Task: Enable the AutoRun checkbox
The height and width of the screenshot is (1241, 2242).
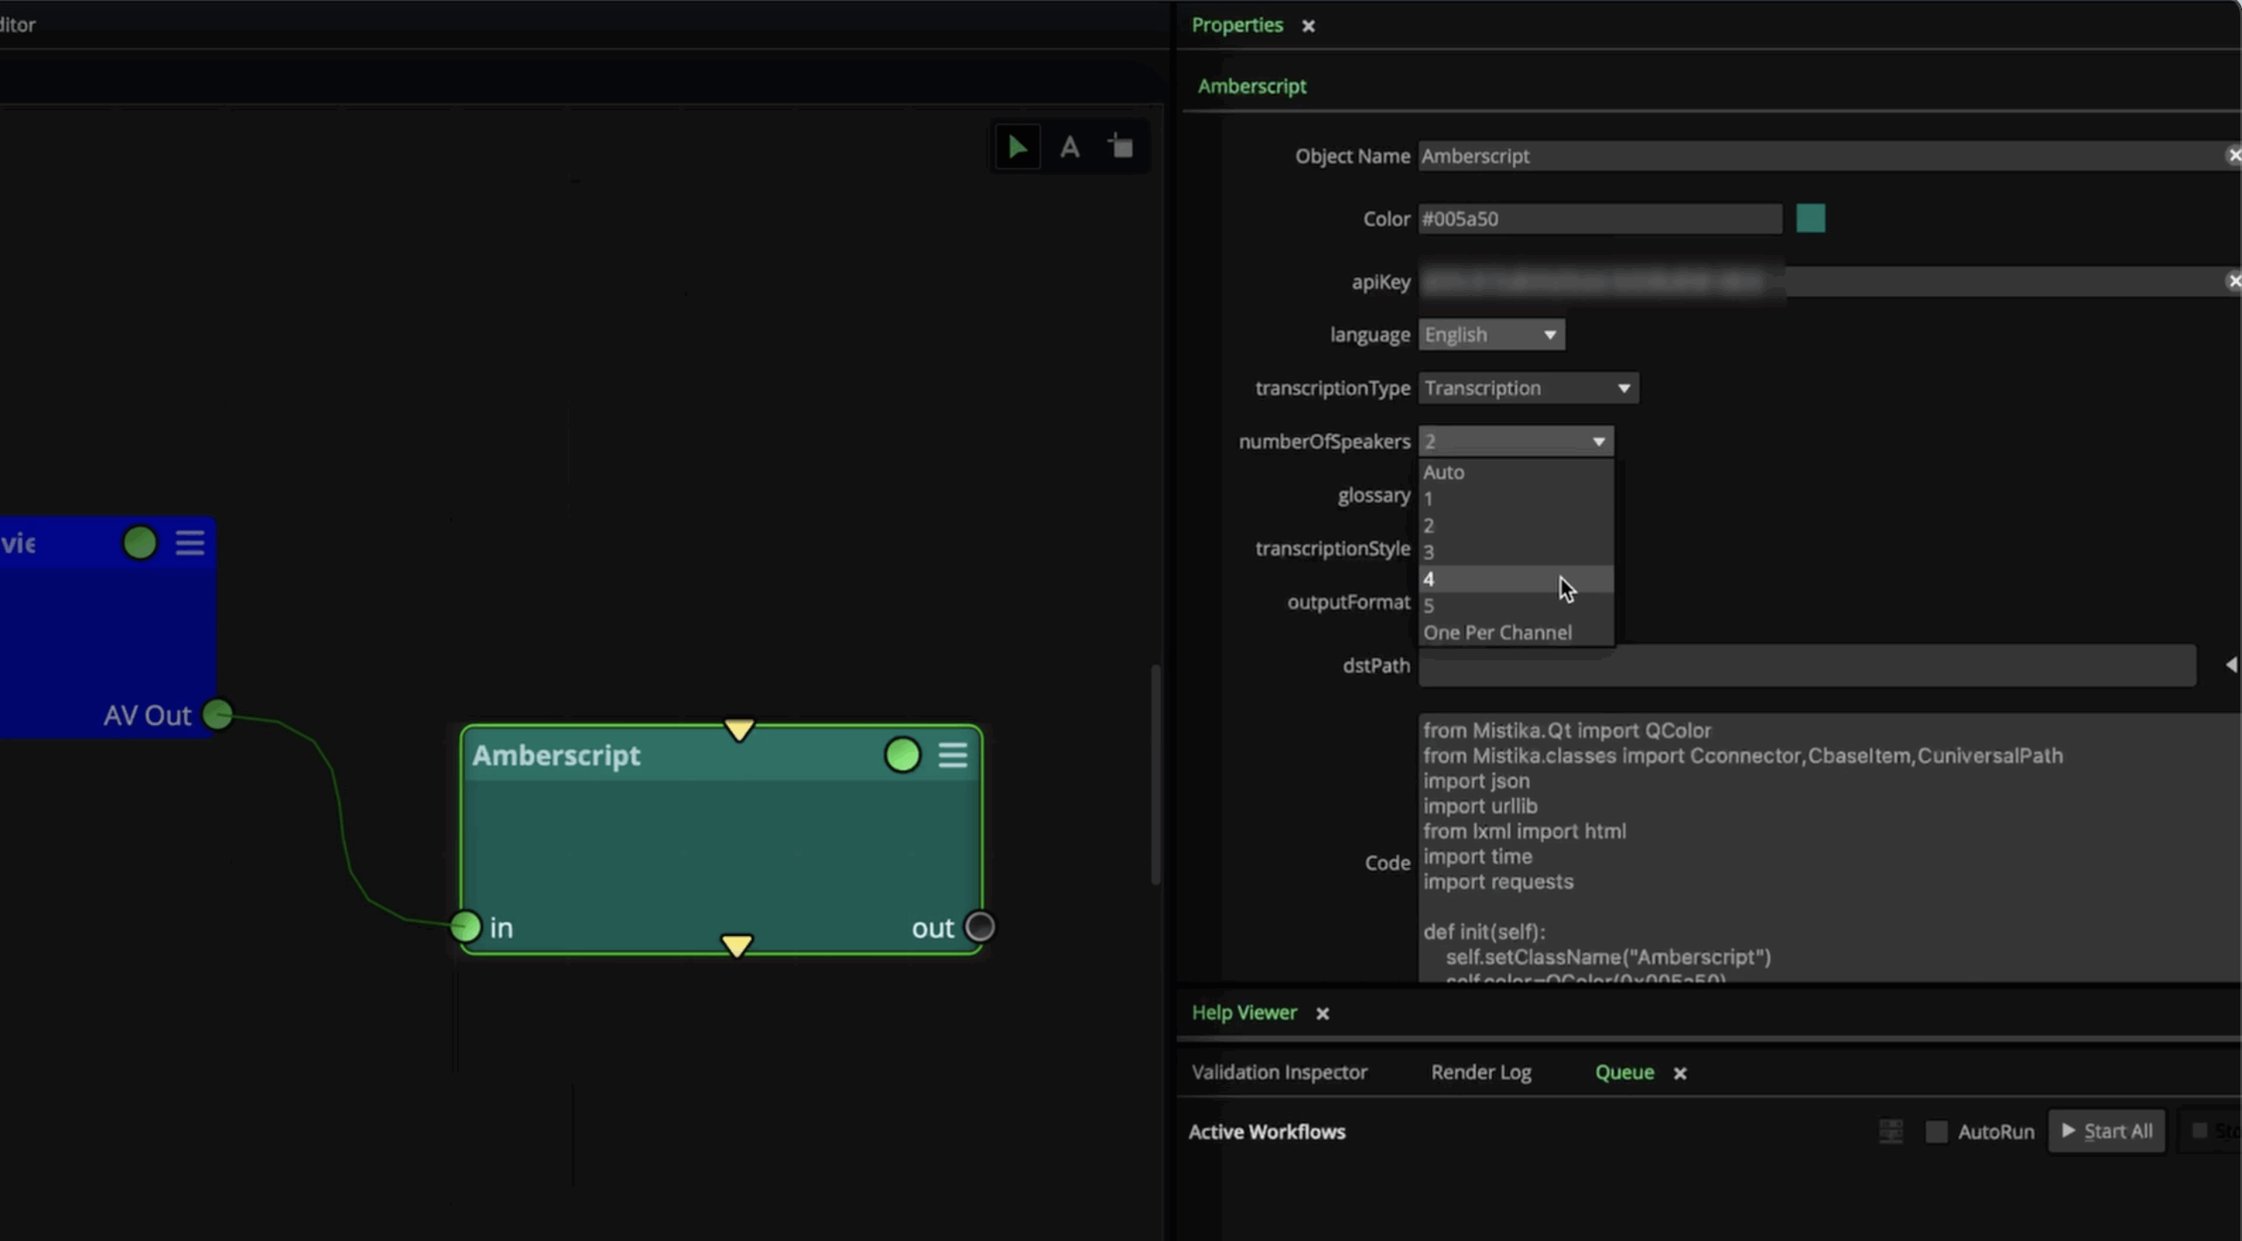Action: coord(1936,1132)
